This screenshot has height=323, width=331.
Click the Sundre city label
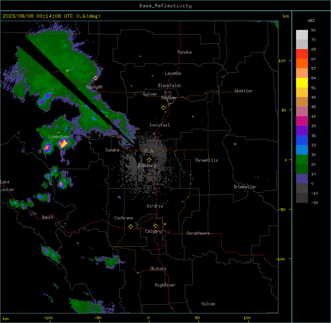point(112,150)
